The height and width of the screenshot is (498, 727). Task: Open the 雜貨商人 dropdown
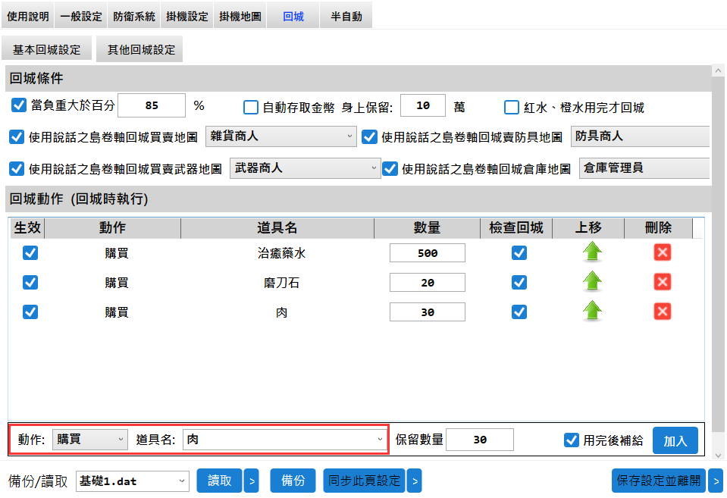pos(280,136)
